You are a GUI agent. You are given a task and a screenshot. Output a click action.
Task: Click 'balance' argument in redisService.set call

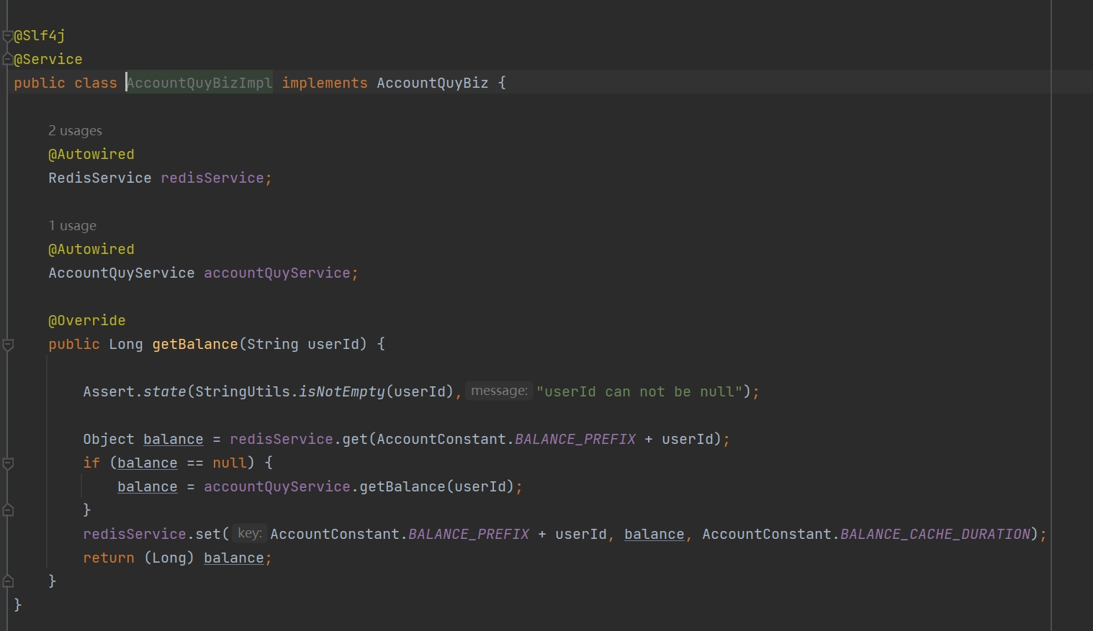click(x=655, y=535)
